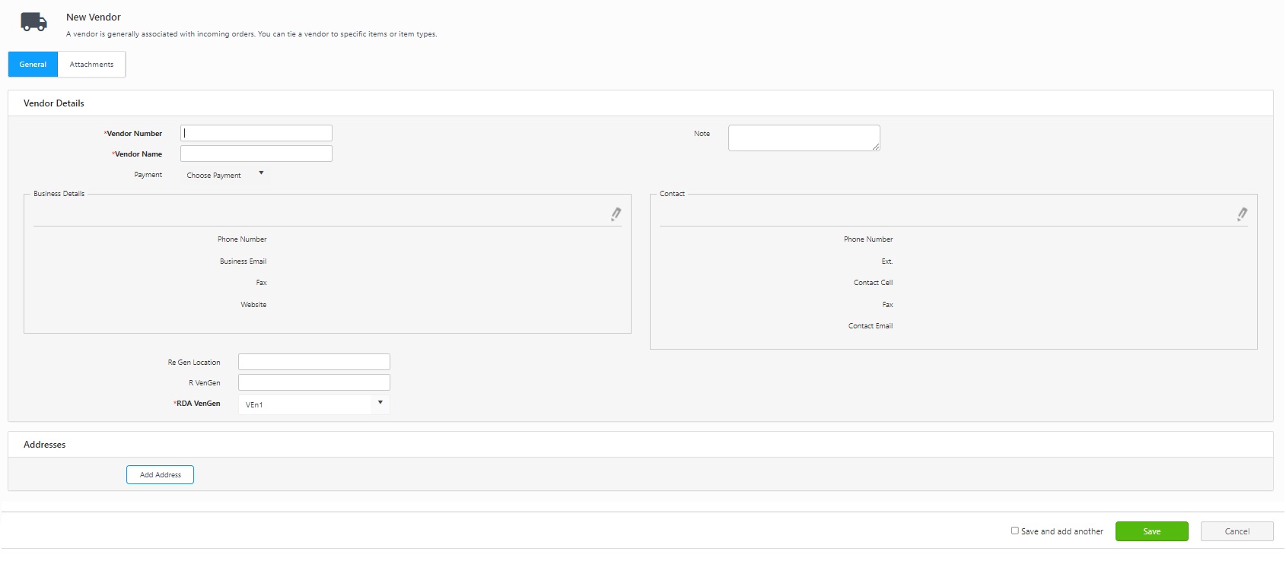Click the Contact section pencil edit icon

tap(1242, 214)
